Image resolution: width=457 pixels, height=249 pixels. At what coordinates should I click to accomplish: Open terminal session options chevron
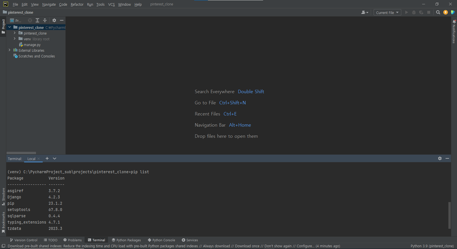55,158
